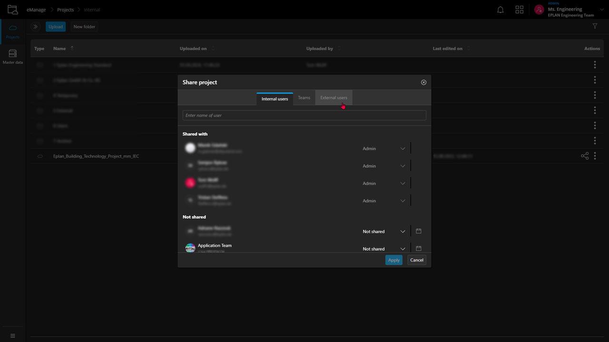Open the filter panel
Viewport: 609px width, 342px height.
point(595,26)
